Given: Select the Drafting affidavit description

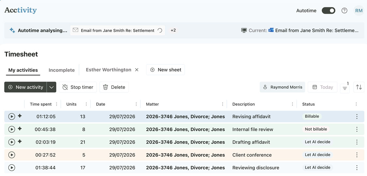Looking at the screenshot, I should [x=251, y=142].
